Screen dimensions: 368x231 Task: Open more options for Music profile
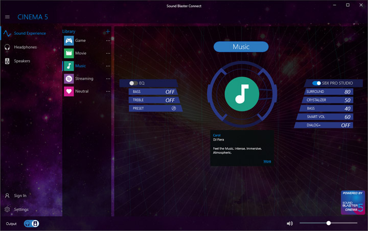pyautogui.click(x=108, y=66)
